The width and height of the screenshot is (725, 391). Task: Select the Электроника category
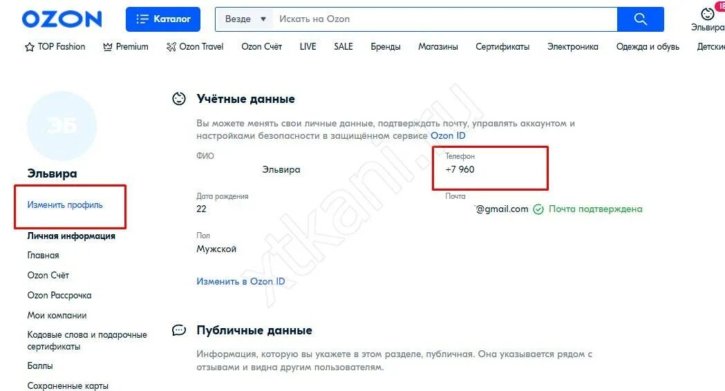(572, 47)
